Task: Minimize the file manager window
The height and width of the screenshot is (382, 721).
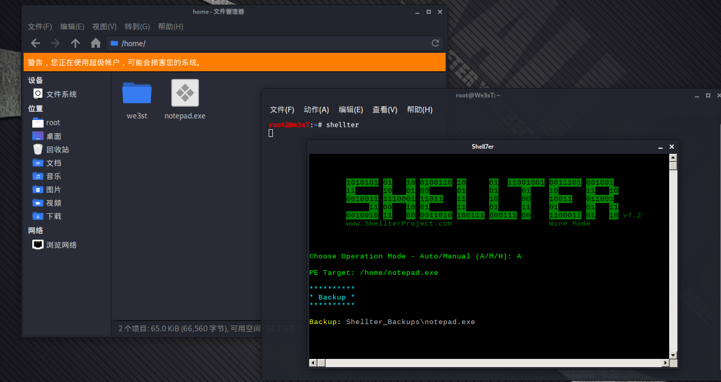Action: (x=418, y=12)
